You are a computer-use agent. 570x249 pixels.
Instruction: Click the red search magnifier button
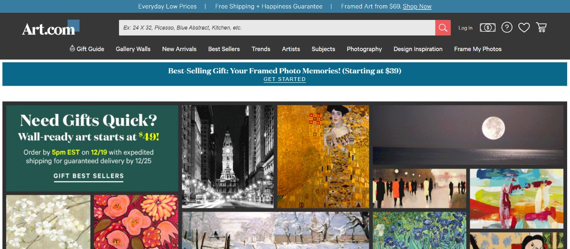pyautogui.click(x=442, y=28)
